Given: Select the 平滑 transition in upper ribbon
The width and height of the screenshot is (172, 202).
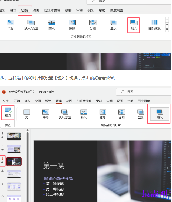Looking at the screenshot, I should (10, 25).
